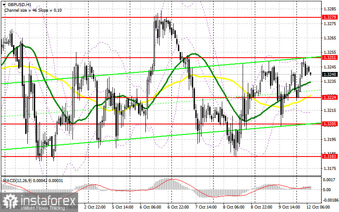Select the 1.3251 red price level label
The height and width of the screenshot is (212, 339).
click(330, 57)
